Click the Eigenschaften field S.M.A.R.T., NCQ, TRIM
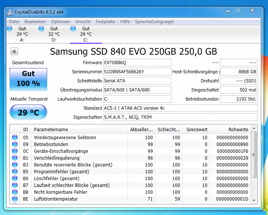This screenshot has height=215, width=268. click(181, 117)
